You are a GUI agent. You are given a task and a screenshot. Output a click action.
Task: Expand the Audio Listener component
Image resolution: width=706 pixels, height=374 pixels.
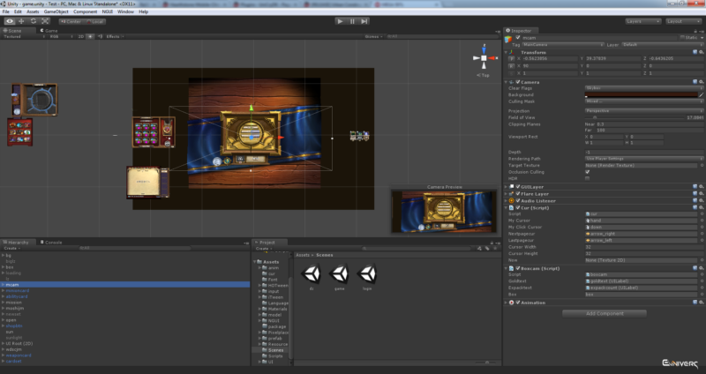pyautogui.click(x=506, y=201)
